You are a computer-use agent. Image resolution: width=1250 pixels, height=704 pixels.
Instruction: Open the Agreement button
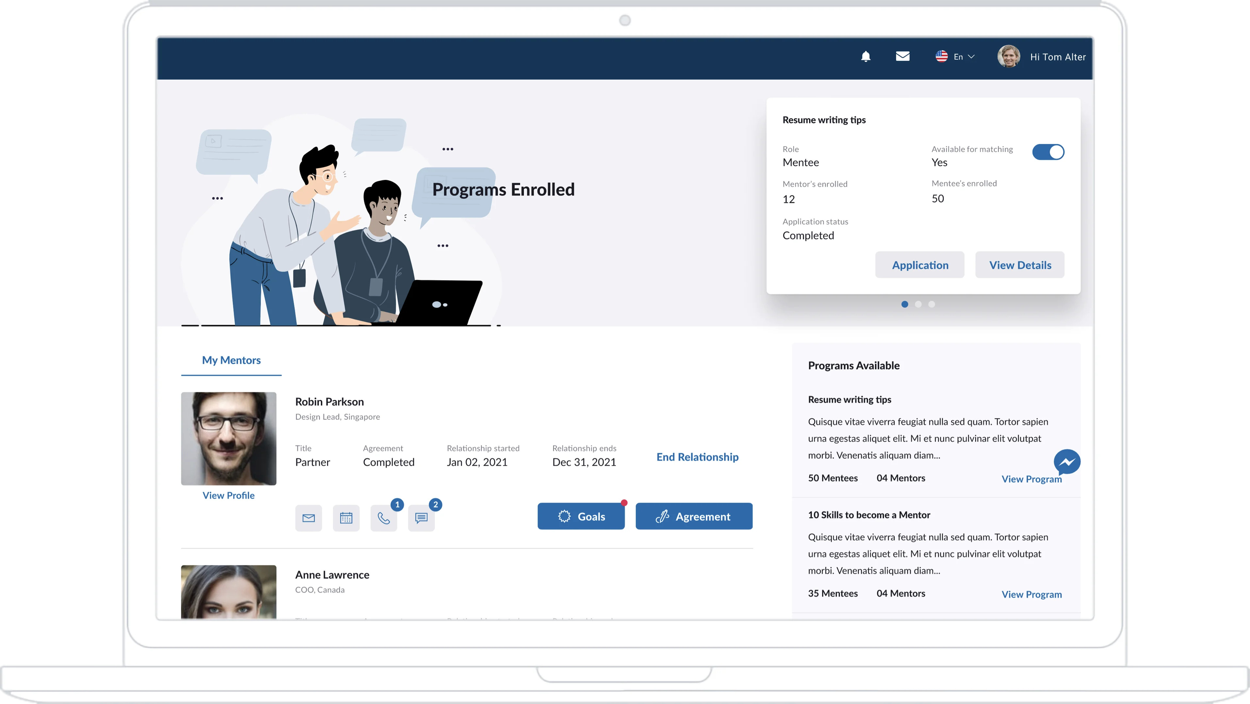694,516
